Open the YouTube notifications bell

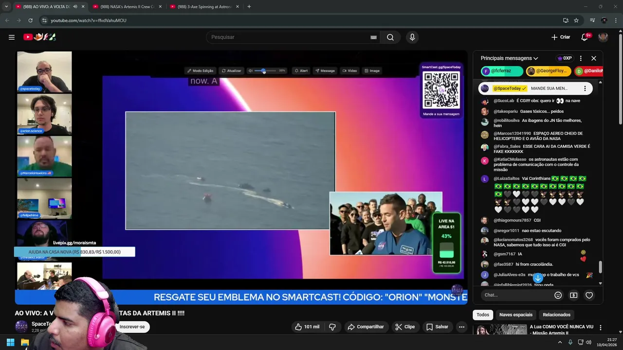point(585,37)
